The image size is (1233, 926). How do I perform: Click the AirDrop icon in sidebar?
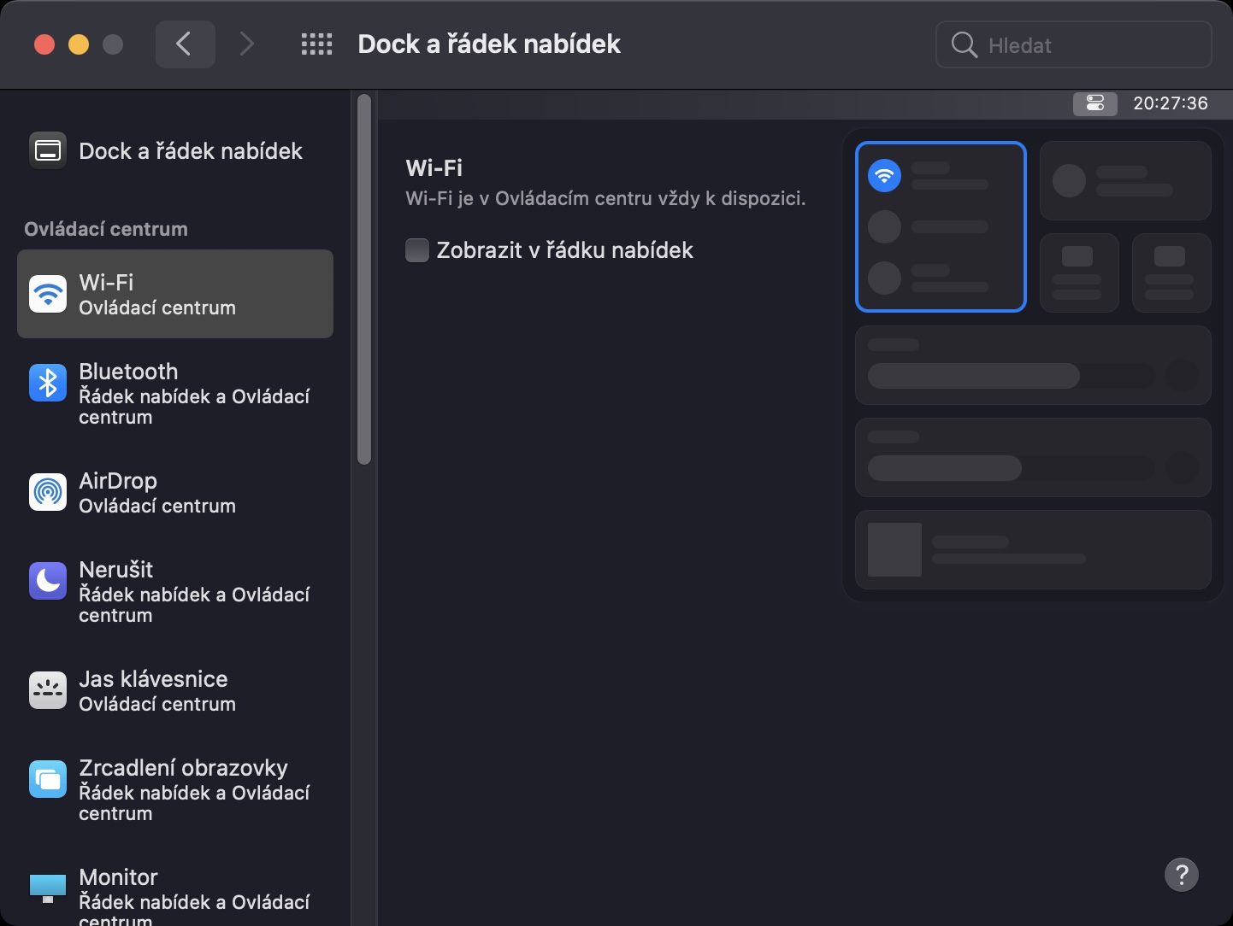pyautogui.click(x=48, y=492)
